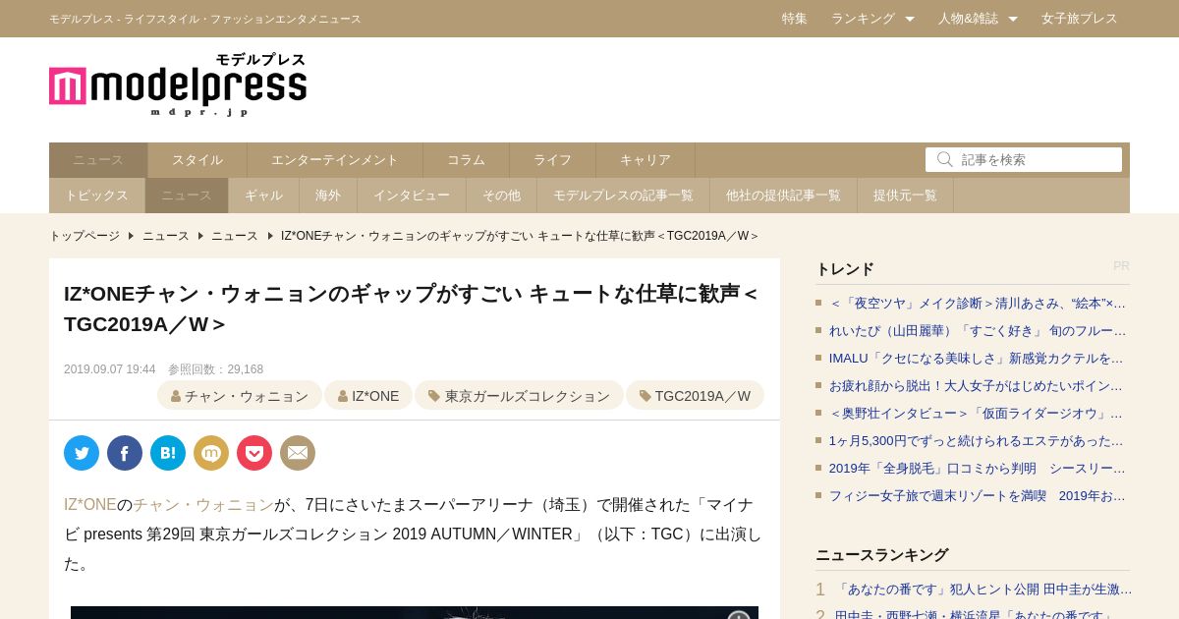Open 他社の提供記事一覧 sub-tab
This screenshot has width=1179, height=619.
pyautogui.click(x=784, y=196)
